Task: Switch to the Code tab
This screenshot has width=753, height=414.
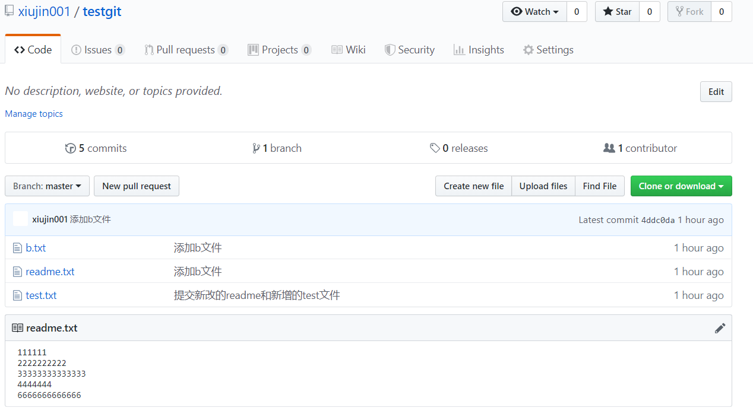Action: point(33,50)
